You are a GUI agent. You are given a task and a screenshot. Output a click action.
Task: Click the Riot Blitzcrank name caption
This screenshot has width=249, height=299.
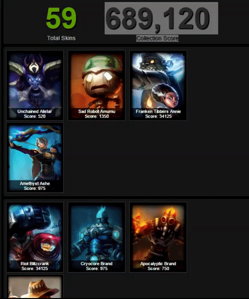click(35, 264)
